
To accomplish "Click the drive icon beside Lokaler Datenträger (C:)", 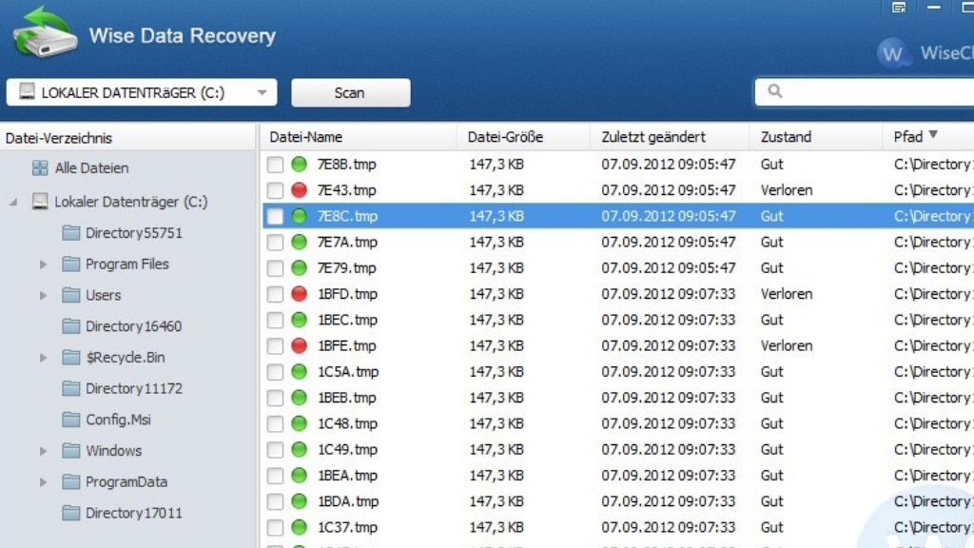I will 40,202.
